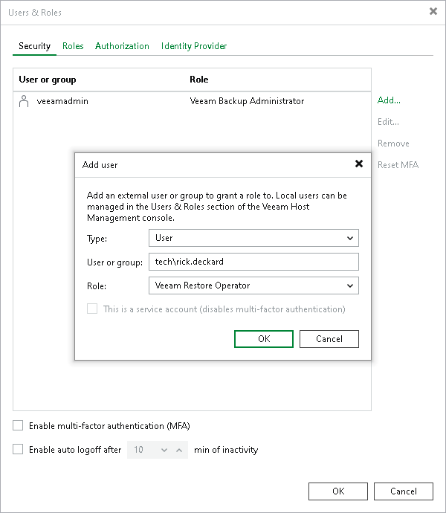Decrease auto logoff minutes with down arrow
The height and width of the screenshot is (513, 446).
(164, 450)
